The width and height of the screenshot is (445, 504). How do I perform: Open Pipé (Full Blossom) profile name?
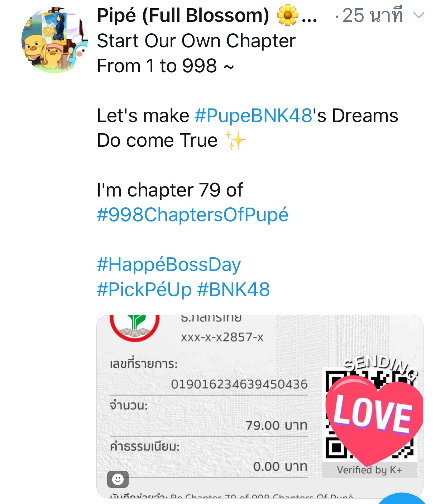point(183,15)
